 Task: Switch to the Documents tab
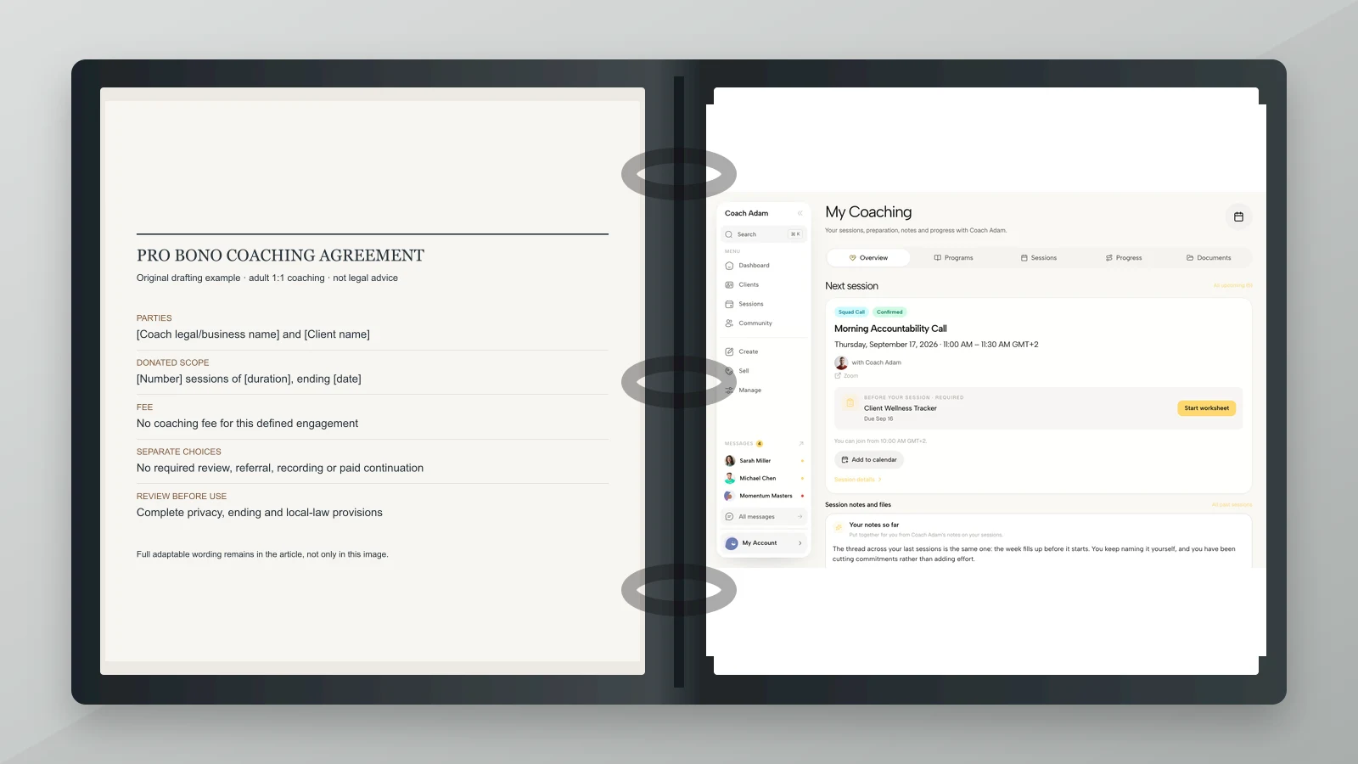pos(1209,258)
